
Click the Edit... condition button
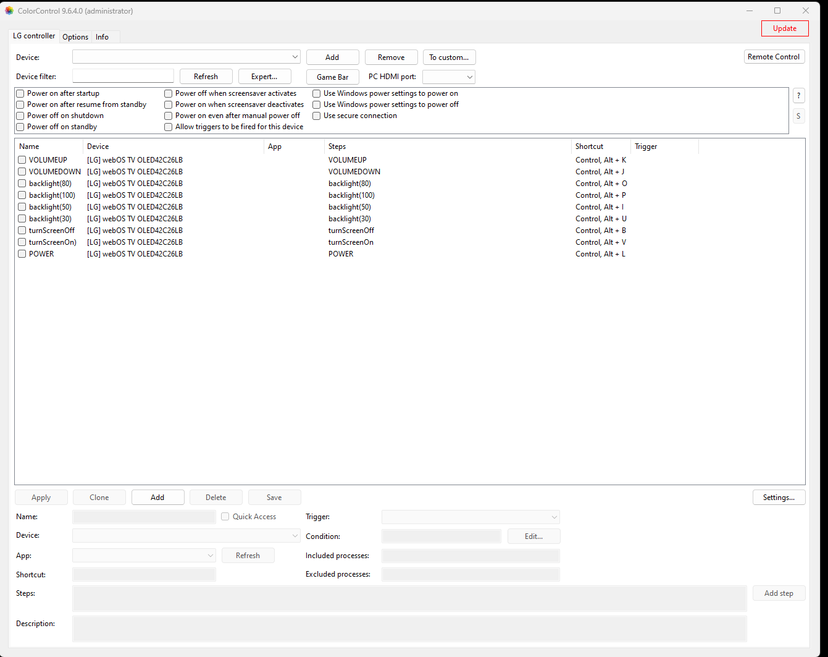pyautogui.click(x=534, y=536)
